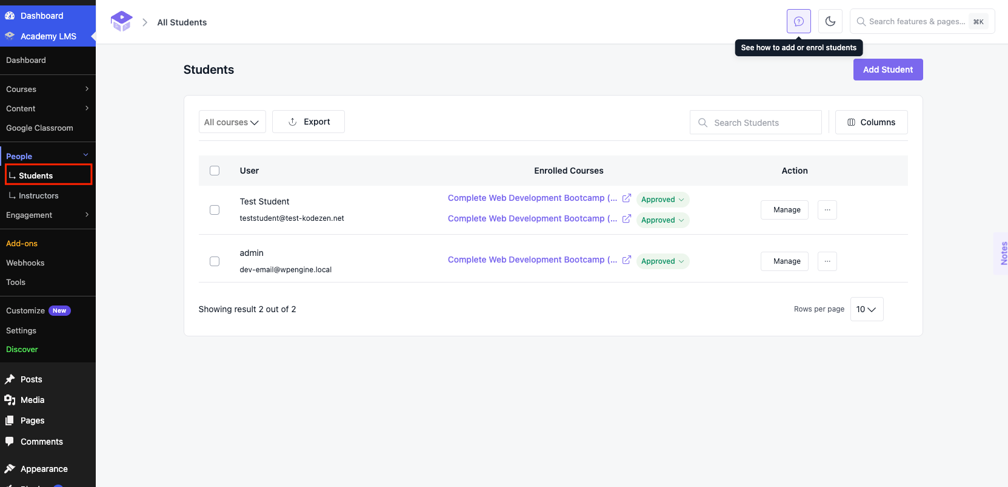Screen dimensions: 1008x487
Task: Open three-dot menu for admin row
Action: pos(827,261)
